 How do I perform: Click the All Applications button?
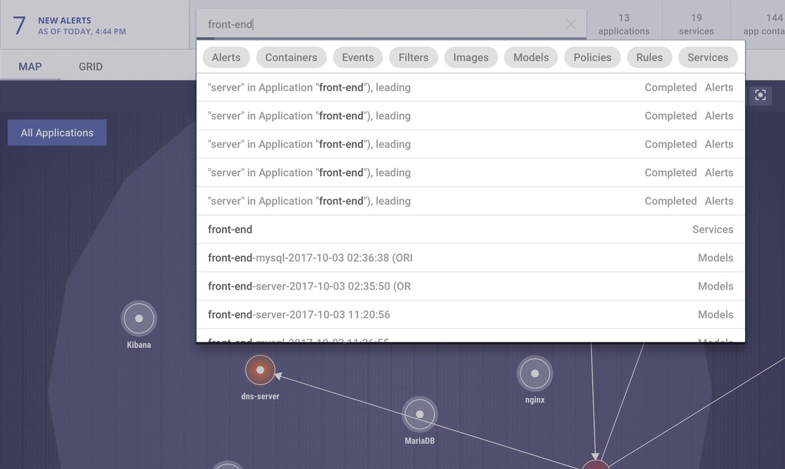pos(57,133)
